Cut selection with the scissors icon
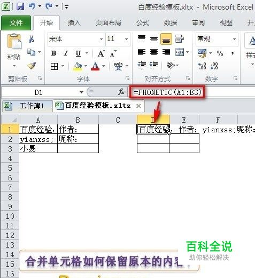This screenshot has width=255, height=278. 31,39
